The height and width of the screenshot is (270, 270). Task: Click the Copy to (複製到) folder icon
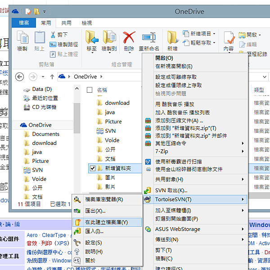(x=109, y=37)
